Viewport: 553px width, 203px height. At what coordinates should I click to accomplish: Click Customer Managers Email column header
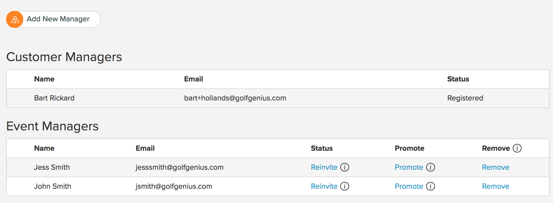193,79
